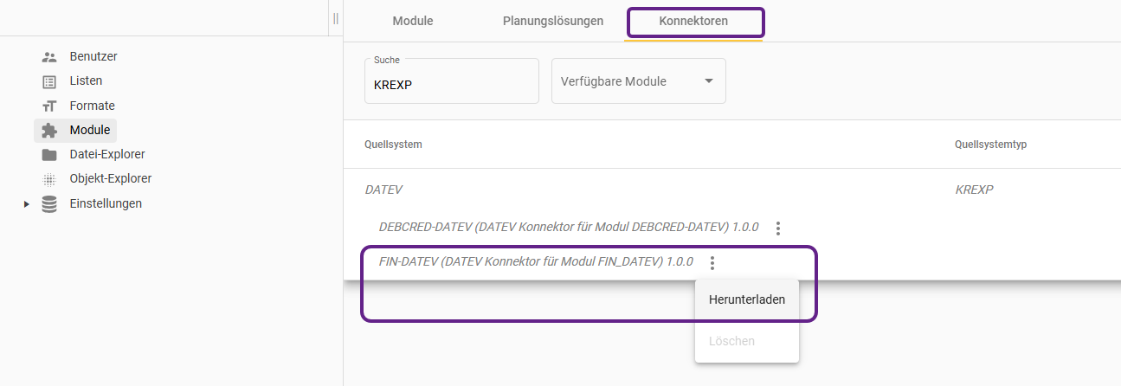The width and height of the screenshot is (1121, 386).
Task: Open three-dot menu for DEBCRED-DATEV connector
Action: [778, 228]
